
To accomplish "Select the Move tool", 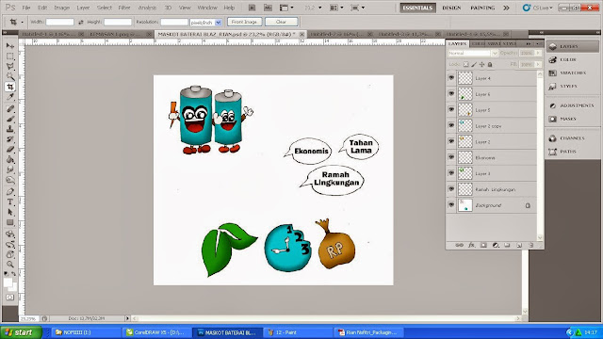I will pyautogui.click(x=10, y=46).
